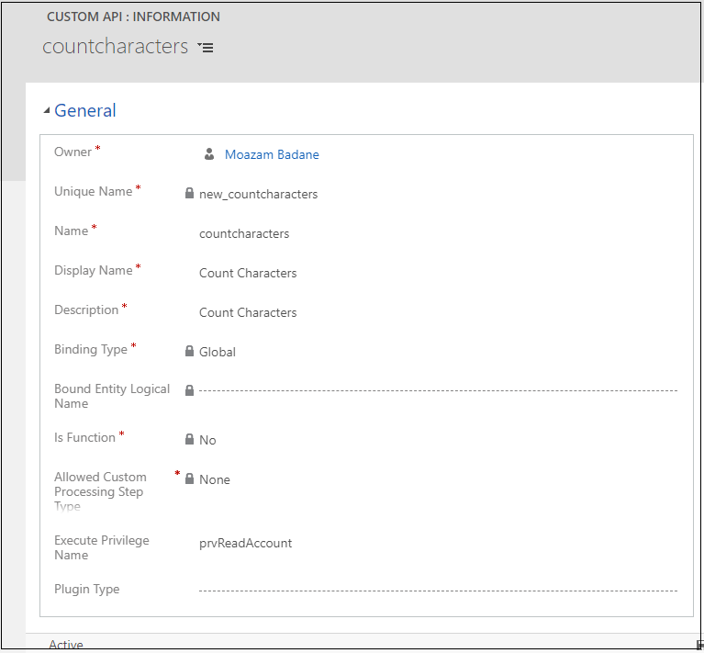Click the Execute Privilege Name label
Image resolution: width=704 pixels, height=653 pixels.
click(x=102, y=547)
